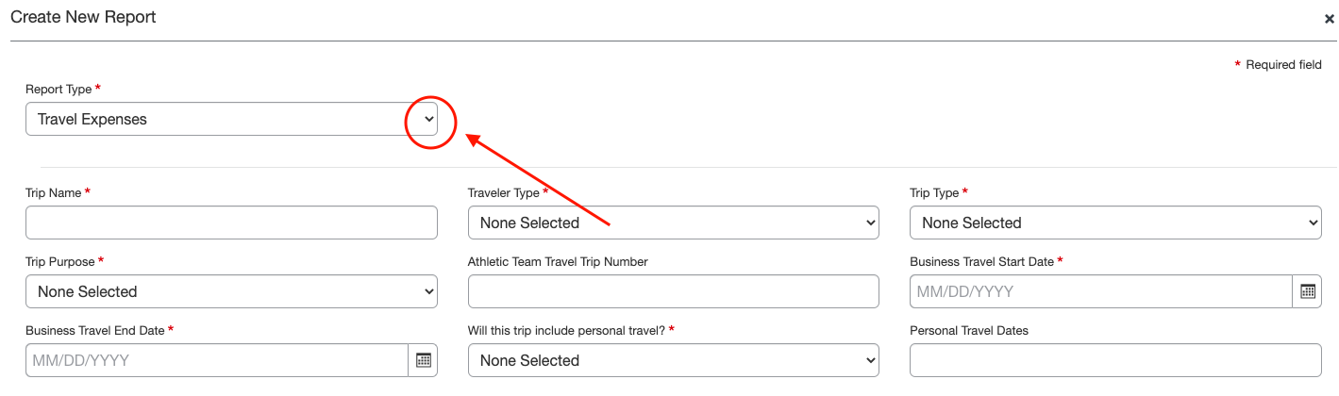The width and height of the screenshot is (1339, 396).
Task: Open the Trip Type dropdown
Action: [1115, 223]
